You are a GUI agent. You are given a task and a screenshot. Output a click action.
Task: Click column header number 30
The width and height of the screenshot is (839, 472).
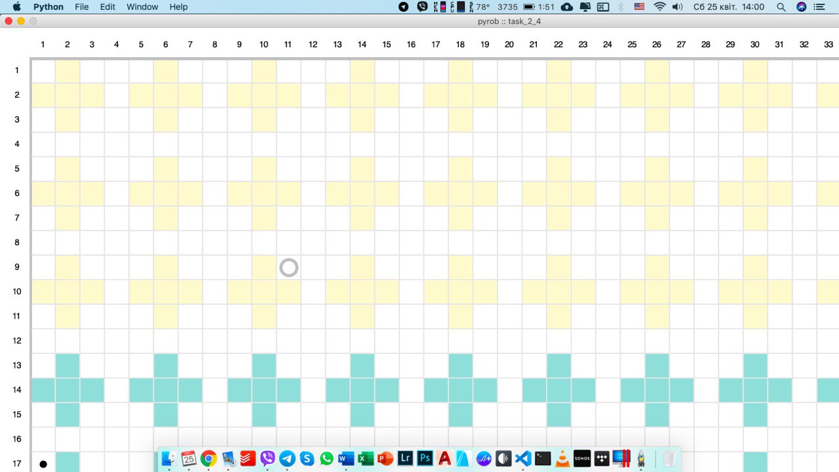(x=755, y=45)
